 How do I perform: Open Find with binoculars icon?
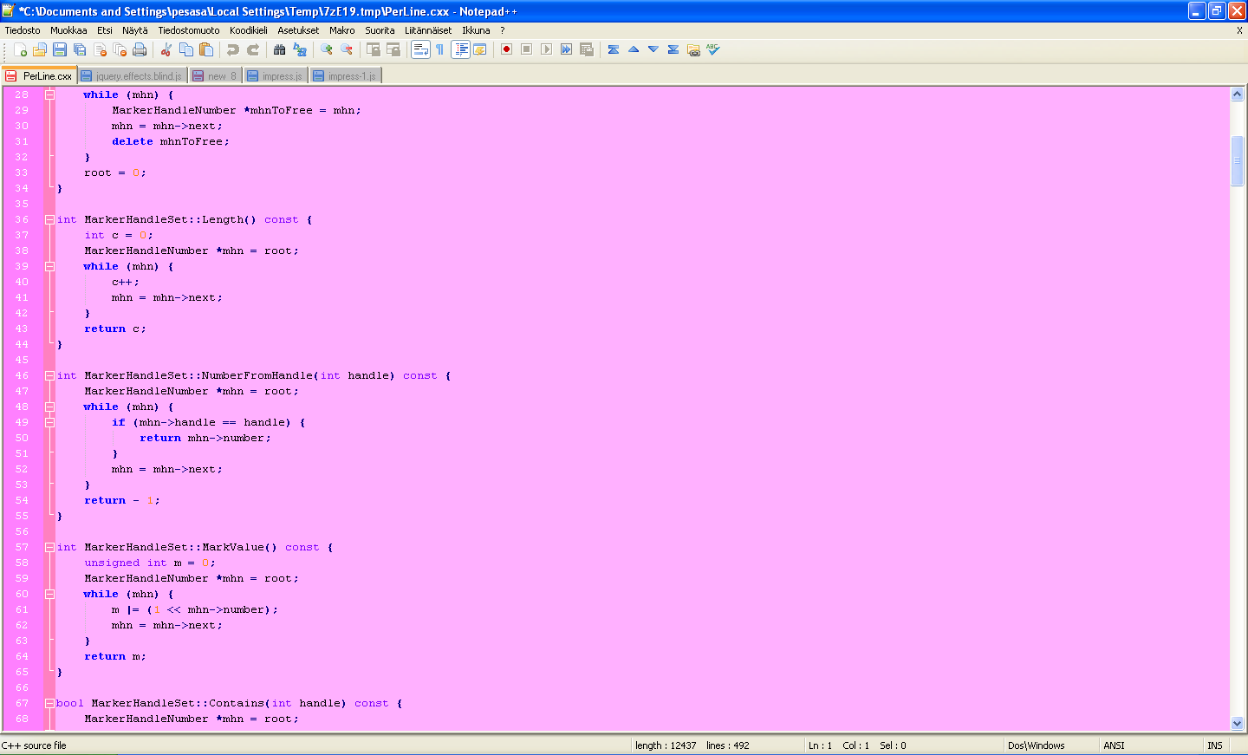click(x=280, y=49)
